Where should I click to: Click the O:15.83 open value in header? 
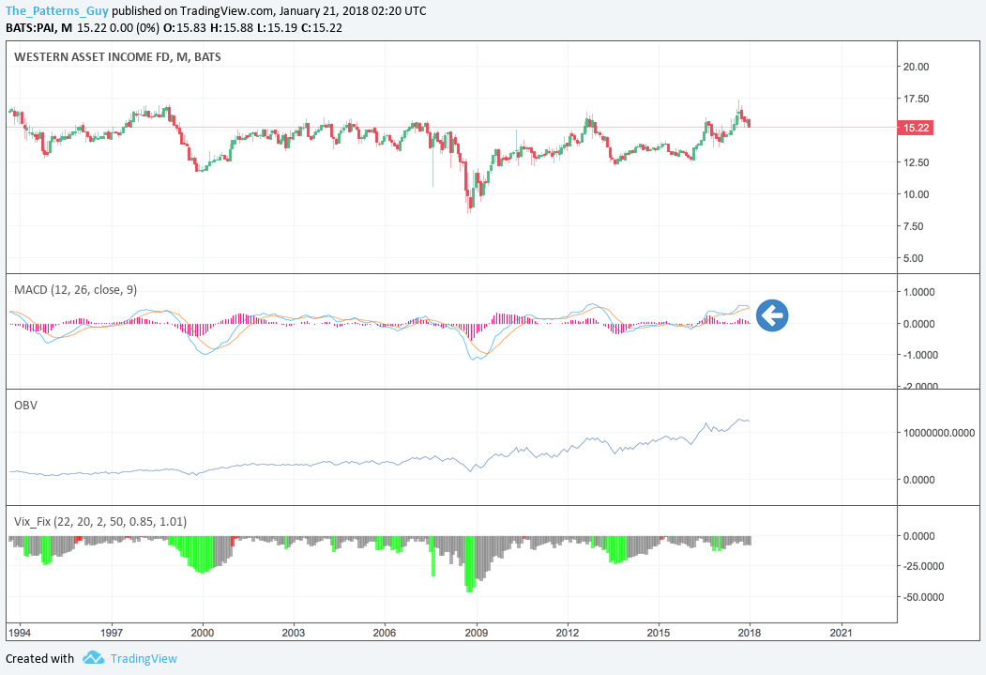[184, 27]
